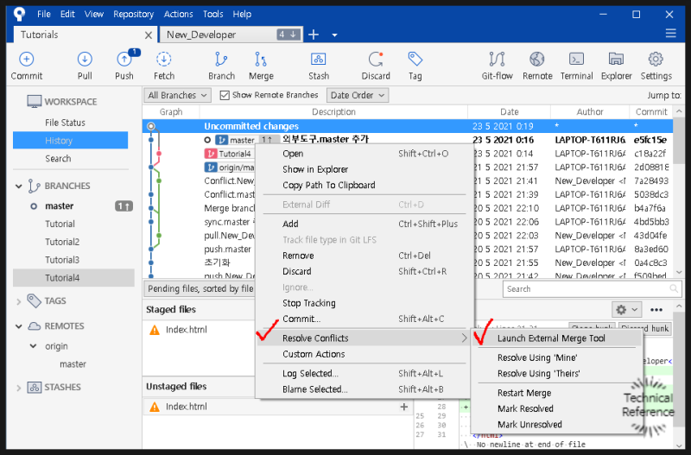Open the Date Order dropdown
This screenshot has width=691, height=455.
pyautogui.click(x=357, y=95)
